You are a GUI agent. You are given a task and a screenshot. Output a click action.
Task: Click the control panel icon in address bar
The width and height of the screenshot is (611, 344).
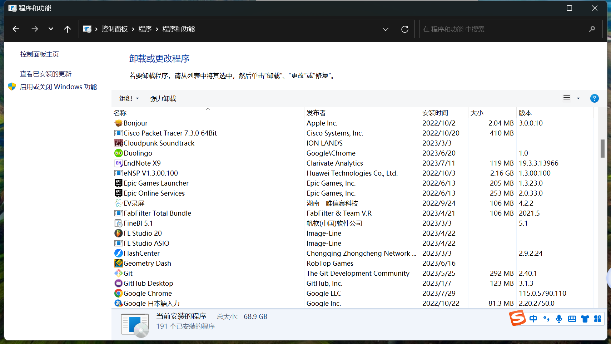pos(87,29)
